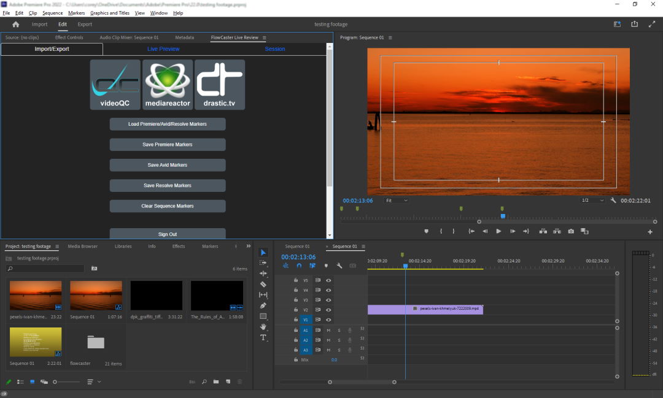This screenshot has height=398, width=663.
Task: Click the Program monitor blue playhead
Action: click(503, 216)
